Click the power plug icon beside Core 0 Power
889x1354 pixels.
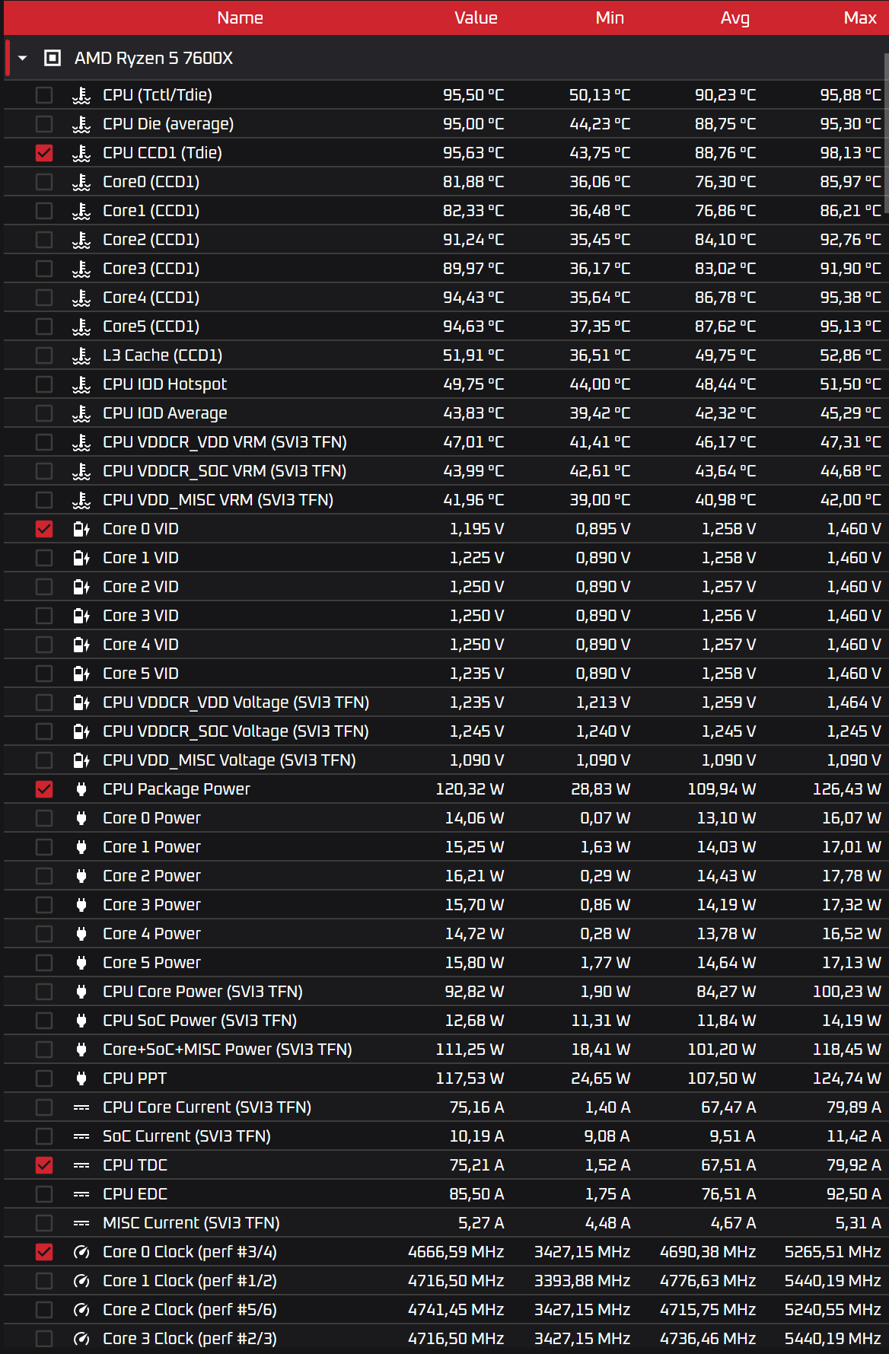(81, 818)
